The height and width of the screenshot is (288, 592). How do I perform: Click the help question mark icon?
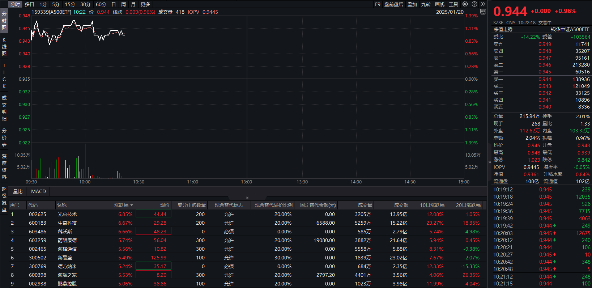(474, 4)
